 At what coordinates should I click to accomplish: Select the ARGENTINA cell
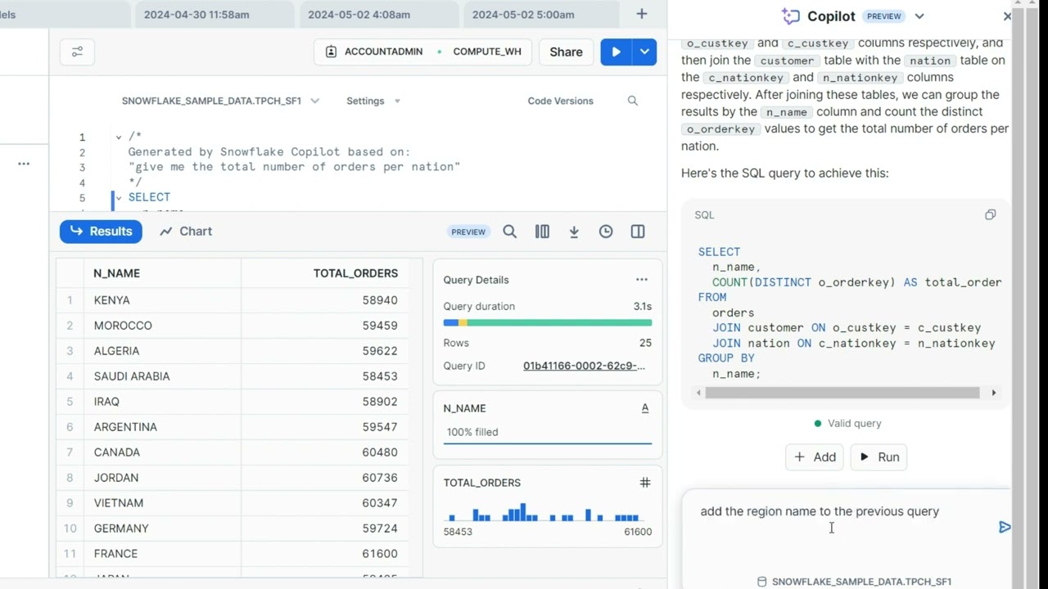pos(162,427)
